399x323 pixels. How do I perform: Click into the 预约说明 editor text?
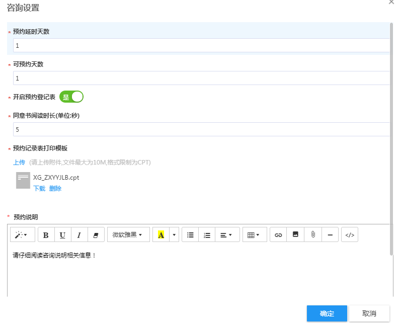click(x=54, y=255)
